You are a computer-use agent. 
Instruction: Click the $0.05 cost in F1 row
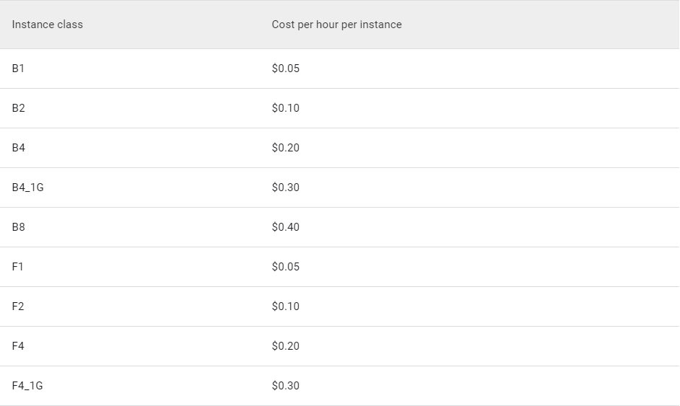click(x=285, y=267)
